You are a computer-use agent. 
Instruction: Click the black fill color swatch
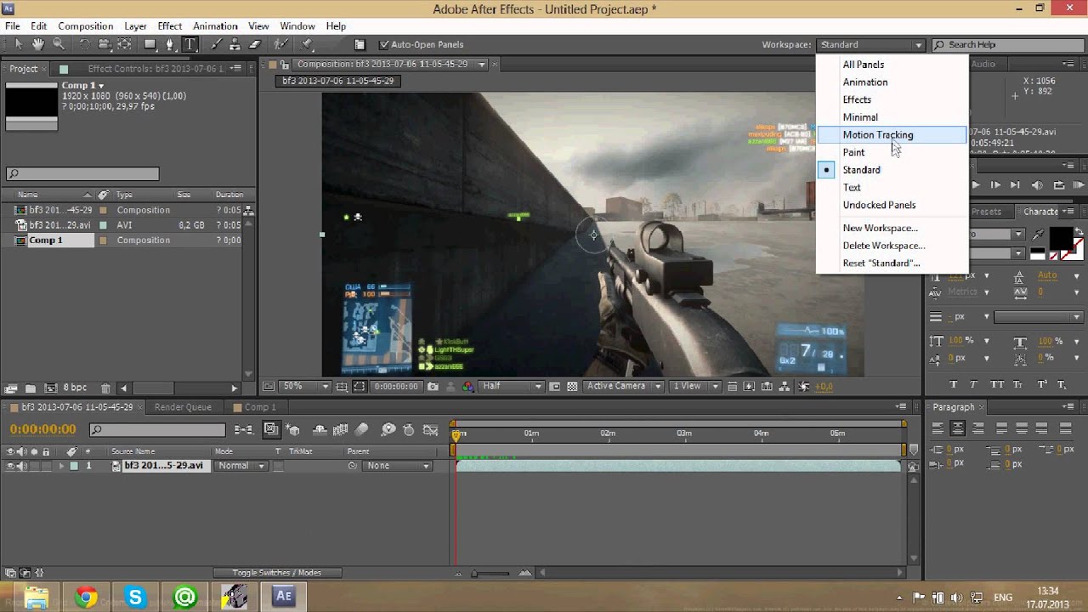point(1060,237)
